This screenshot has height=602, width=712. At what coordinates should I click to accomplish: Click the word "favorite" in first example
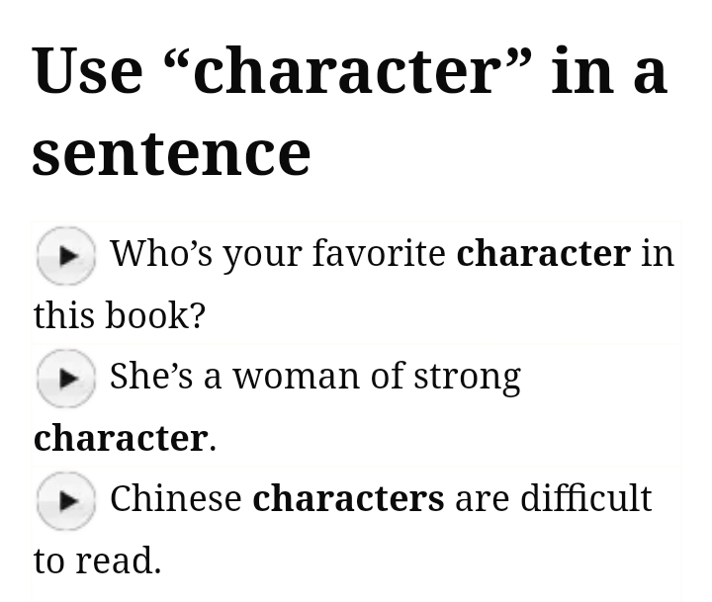pyautogui.click(x=379, y=254)
